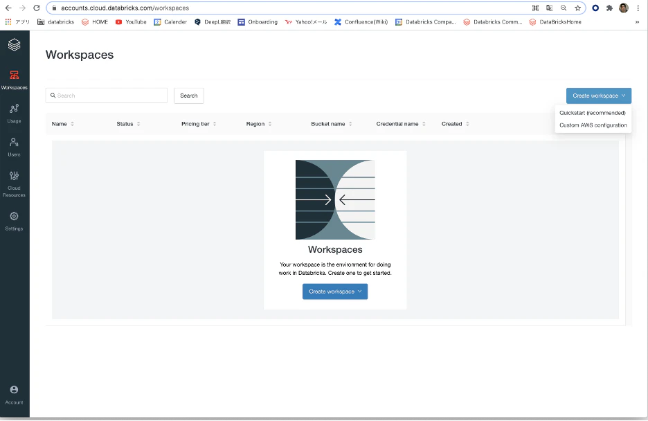Open the Apps grid bookmark
Screen dimensions: 648x421
[17, 22]
